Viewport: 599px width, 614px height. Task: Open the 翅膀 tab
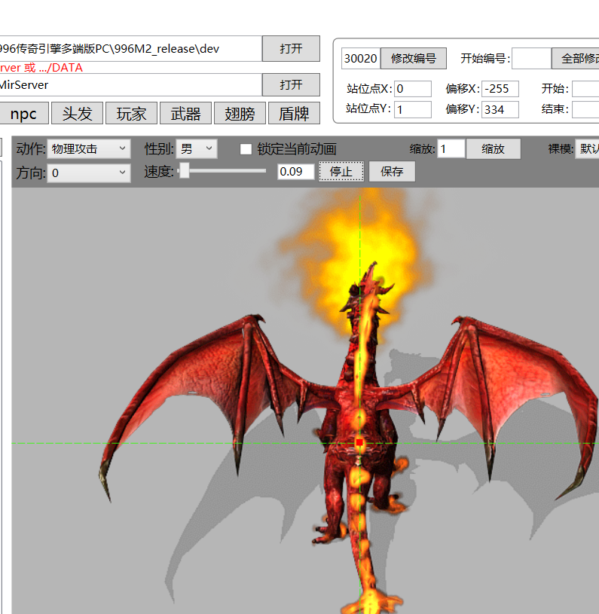pyautogui.click(x=240, y=114)
